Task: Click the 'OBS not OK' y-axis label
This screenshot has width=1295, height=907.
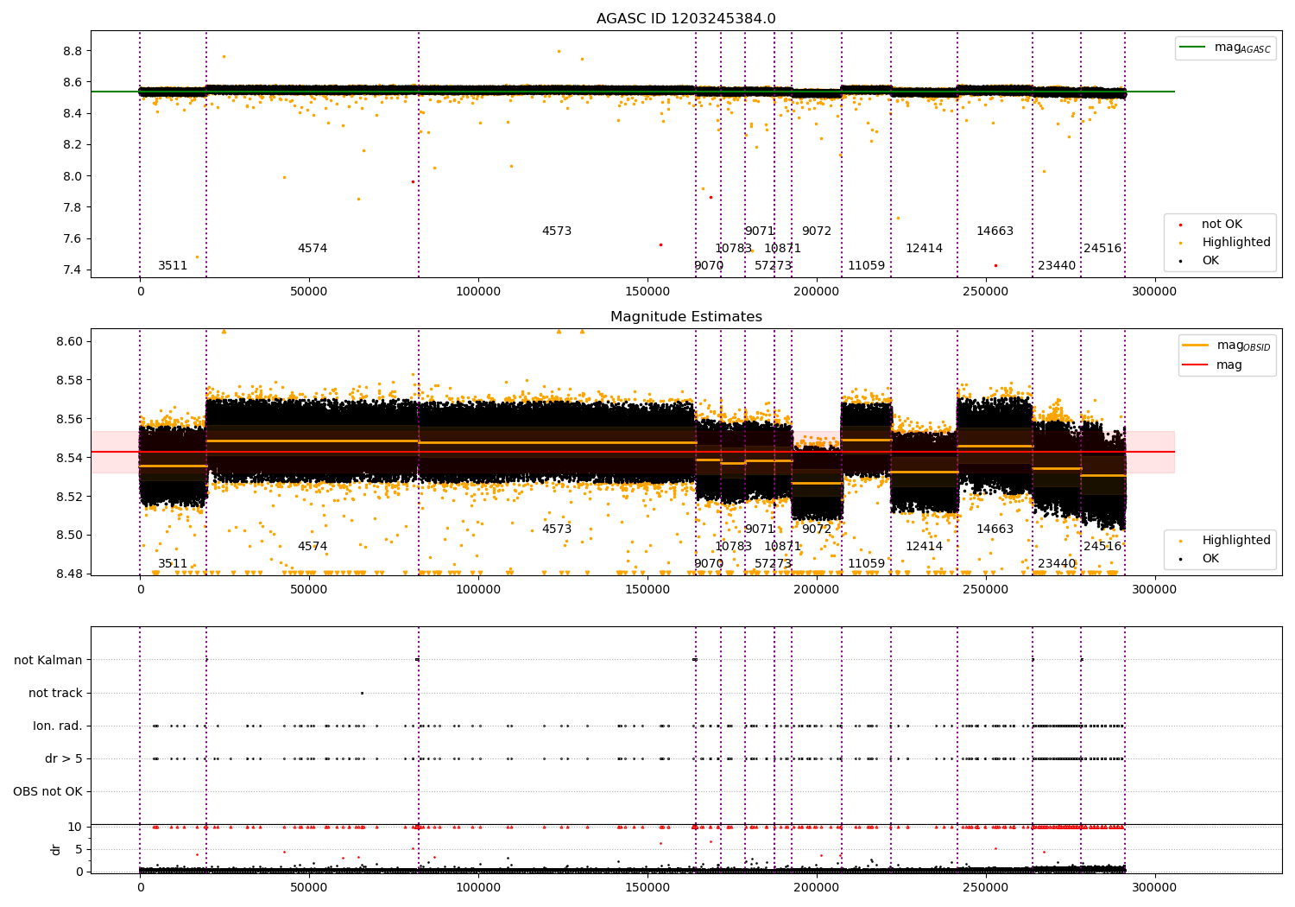Action: [x=47, y=791]
